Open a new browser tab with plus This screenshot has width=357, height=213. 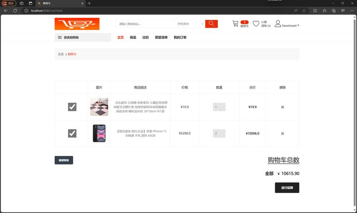[x=89, y=3]
